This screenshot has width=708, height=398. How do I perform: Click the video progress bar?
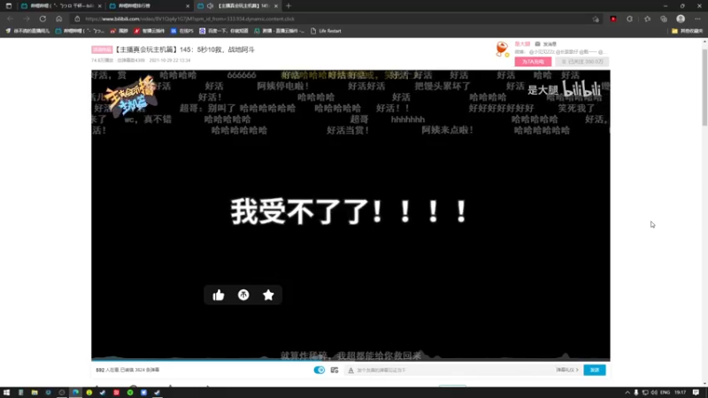click(x=350, y=360)
